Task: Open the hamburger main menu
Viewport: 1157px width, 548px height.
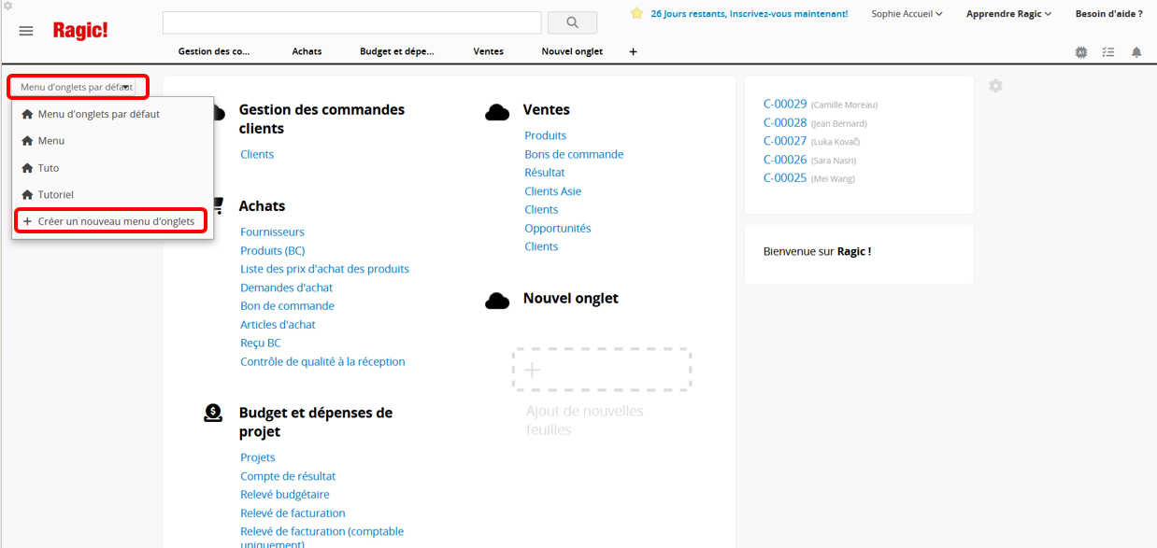Action: click(x=26, y=31)
